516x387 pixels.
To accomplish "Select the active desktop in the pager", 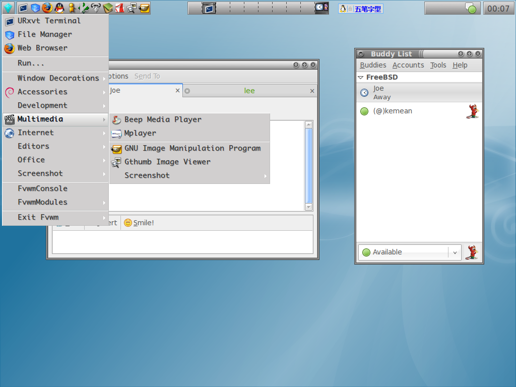I will 209,8.
